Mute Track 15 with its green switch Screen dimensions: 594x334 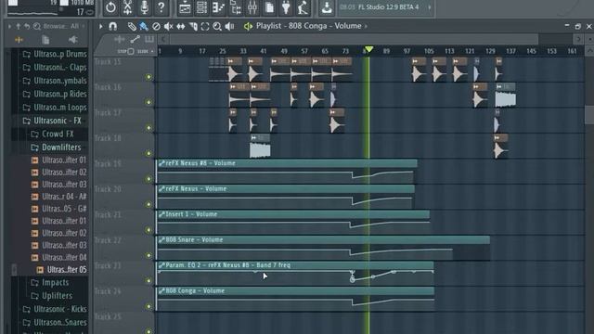[148, 77]
